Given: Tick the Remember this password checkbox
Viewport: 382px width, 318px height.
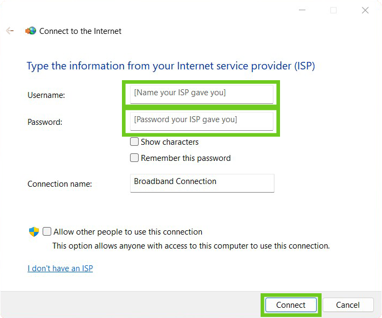Looking at the screenshot, I should point(134,158).
